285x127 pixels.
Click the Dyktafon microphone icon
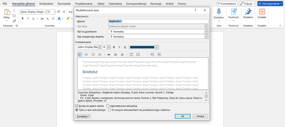219,11
